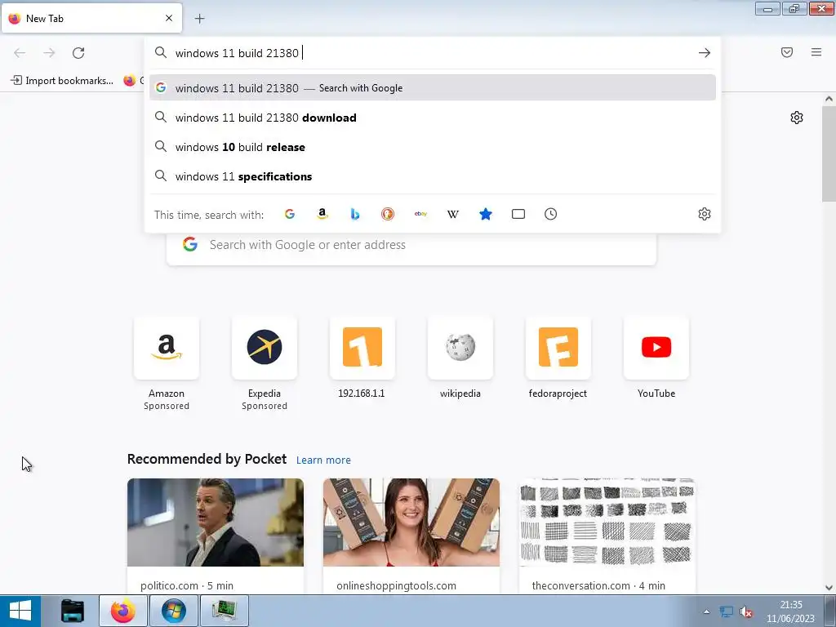This screenshot has height=627, width=836.
Task: Click the muted volume tray icon
Action: point(746,612)
